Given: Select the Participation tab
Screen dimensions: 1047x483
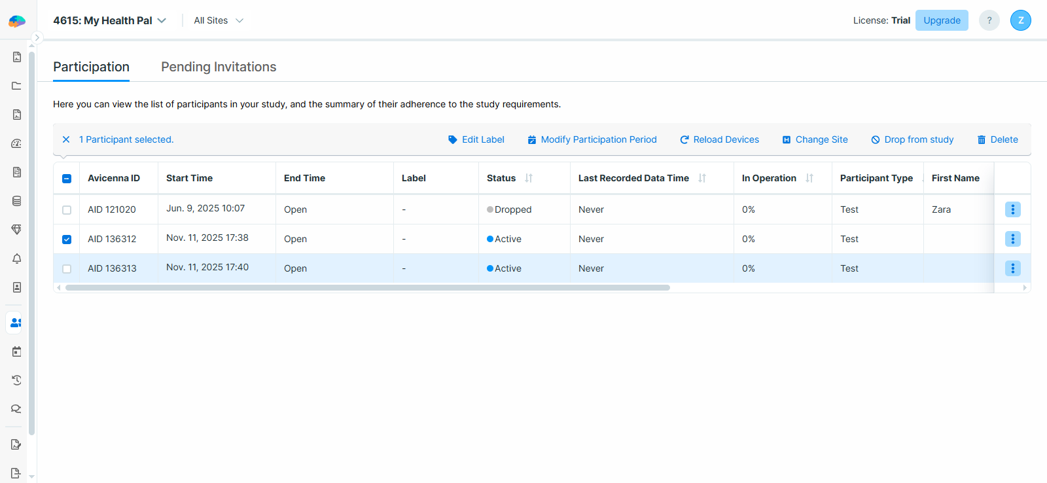Looking at the screenshot, I should [x=91, y=67].
